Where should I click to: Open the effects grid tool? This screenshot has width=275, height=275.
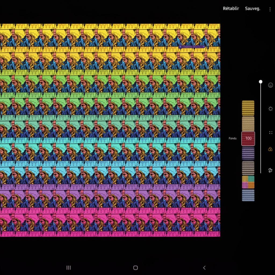270,132
